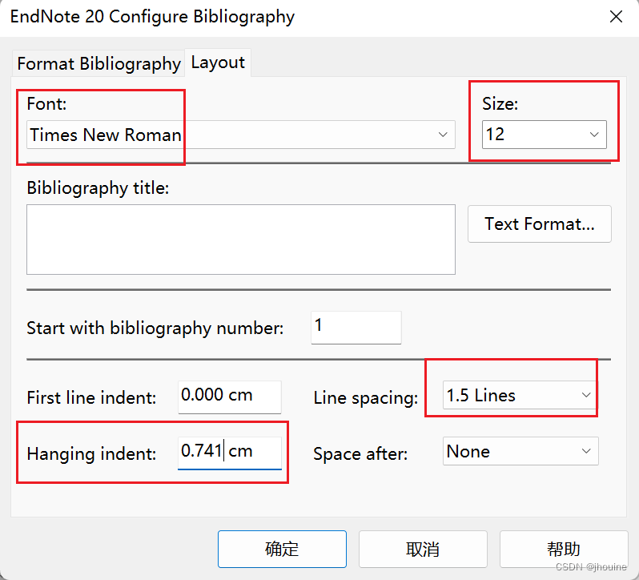Click the Size value 12
This screenshot has height=580, width=639.
496,135
